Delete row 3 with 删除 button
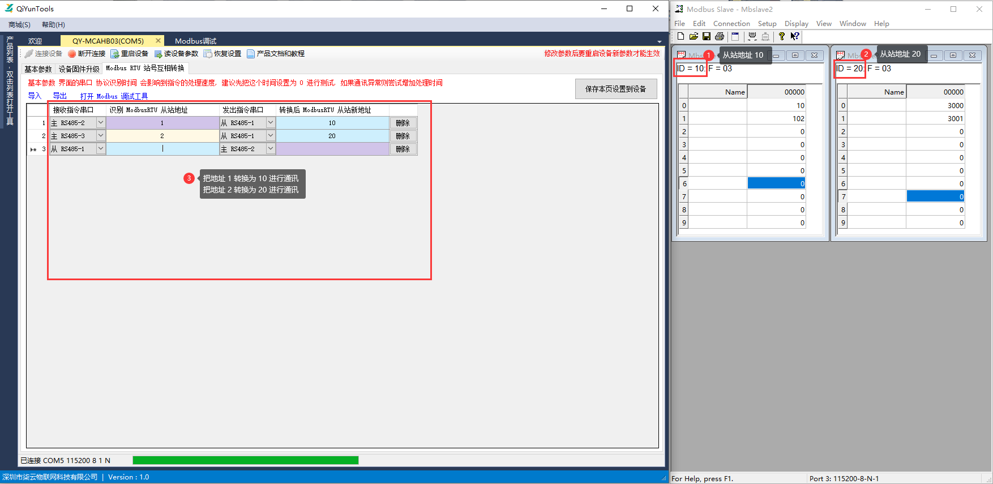Image resolution: width=993 pixels, height=484 pixels. 403,149
